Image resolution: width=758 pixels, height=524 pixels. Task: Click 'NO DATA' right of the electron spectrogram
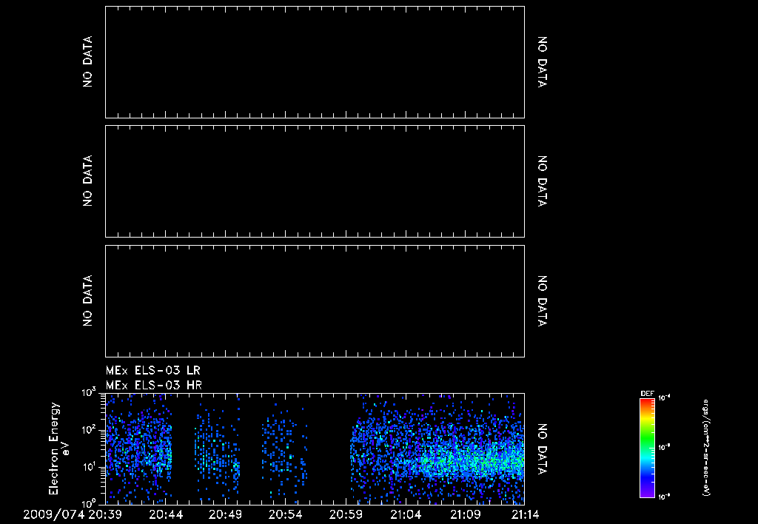pos(543,449)
